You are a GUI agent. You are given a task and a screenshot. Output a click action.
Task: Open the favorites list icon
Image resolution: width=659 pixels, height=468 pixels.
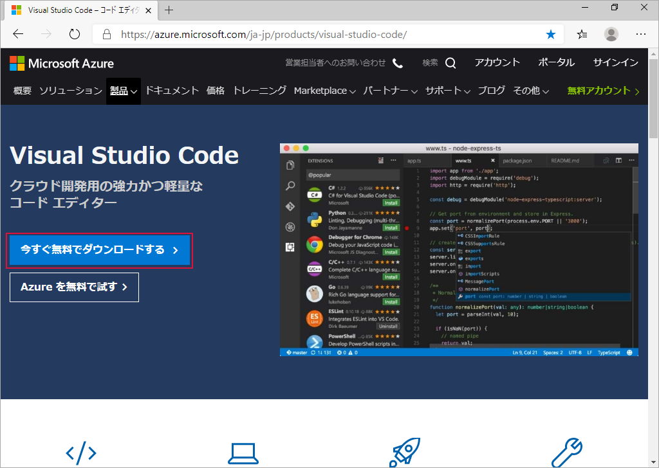(x=582, y=35)
